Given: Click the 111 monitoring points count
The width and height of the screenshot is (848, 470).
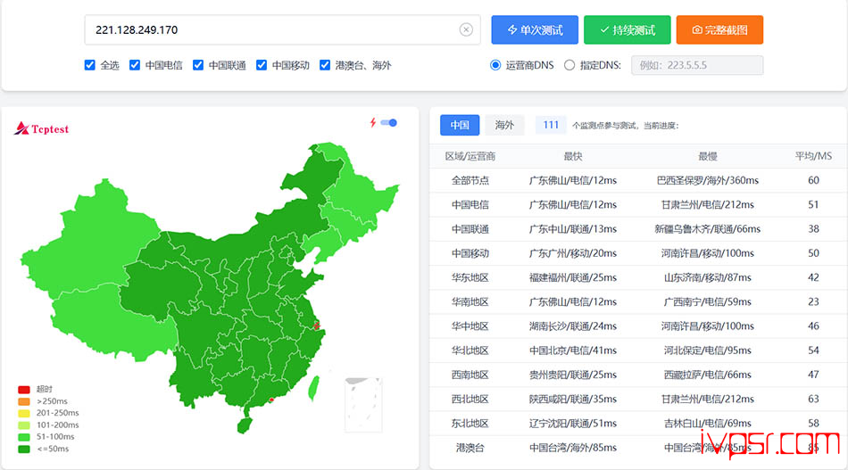Looking at the screenshot, I should pyautogui.click(x=551, y=125).
